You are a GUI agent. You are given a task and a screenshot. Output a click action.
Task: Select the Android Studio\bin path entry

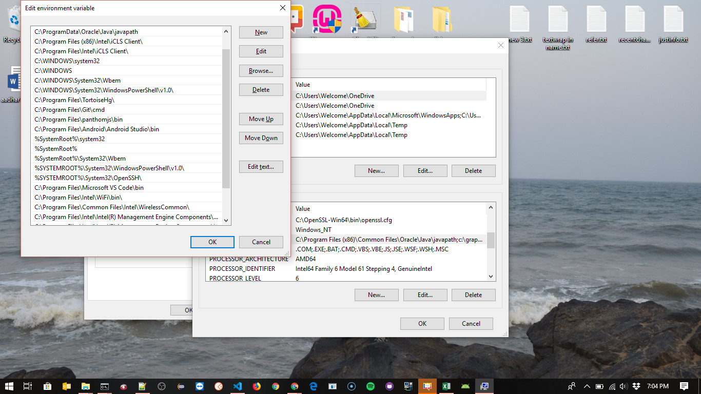click(x=127, y=129)
